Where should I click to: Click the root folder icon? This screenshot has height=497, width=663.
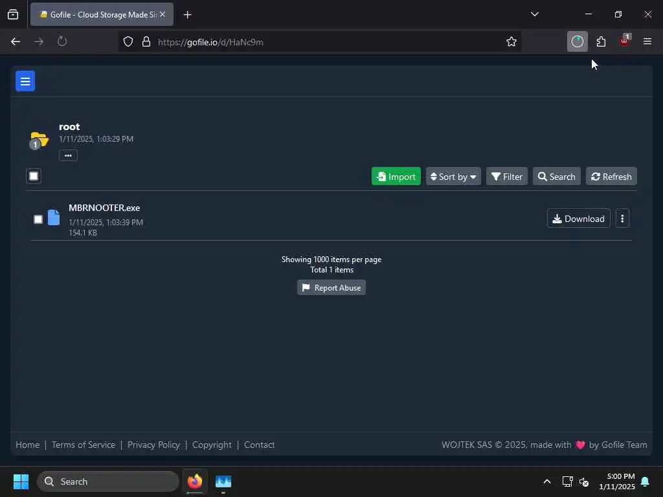[39, 140]
